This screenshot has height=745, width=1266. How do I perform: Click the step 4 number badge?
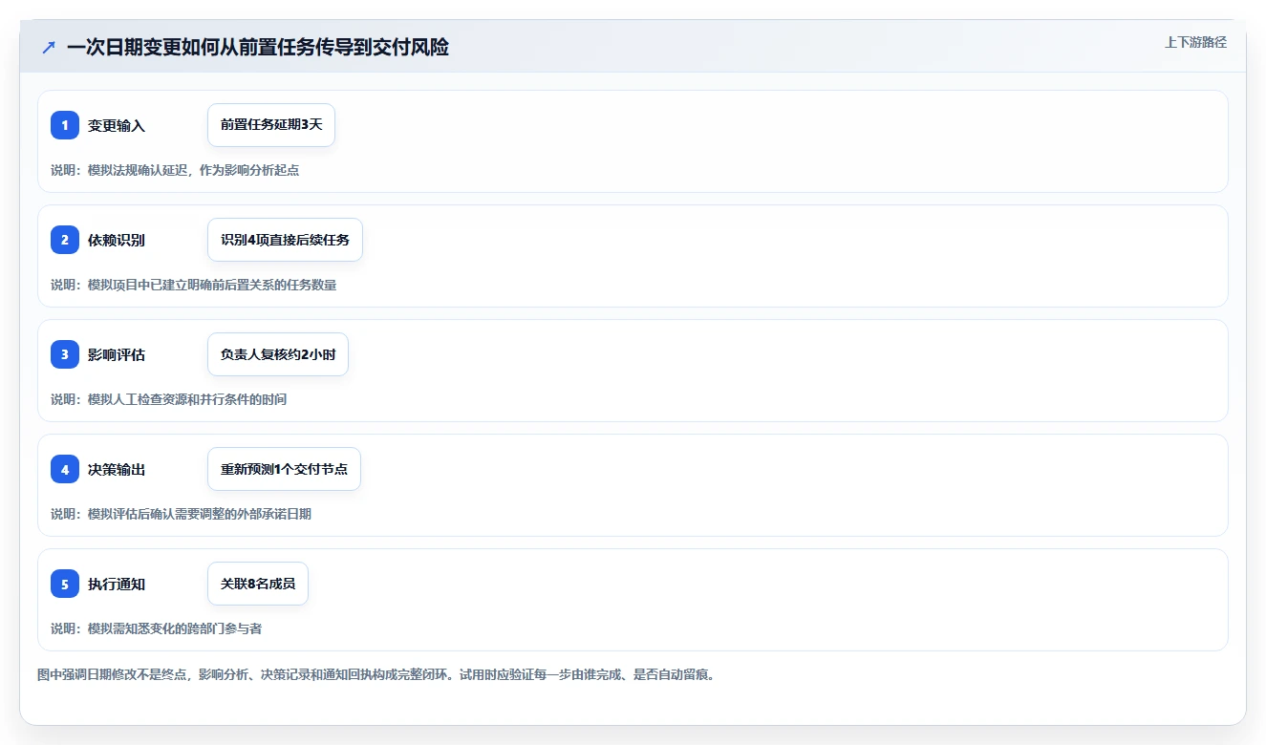[65, 469]
